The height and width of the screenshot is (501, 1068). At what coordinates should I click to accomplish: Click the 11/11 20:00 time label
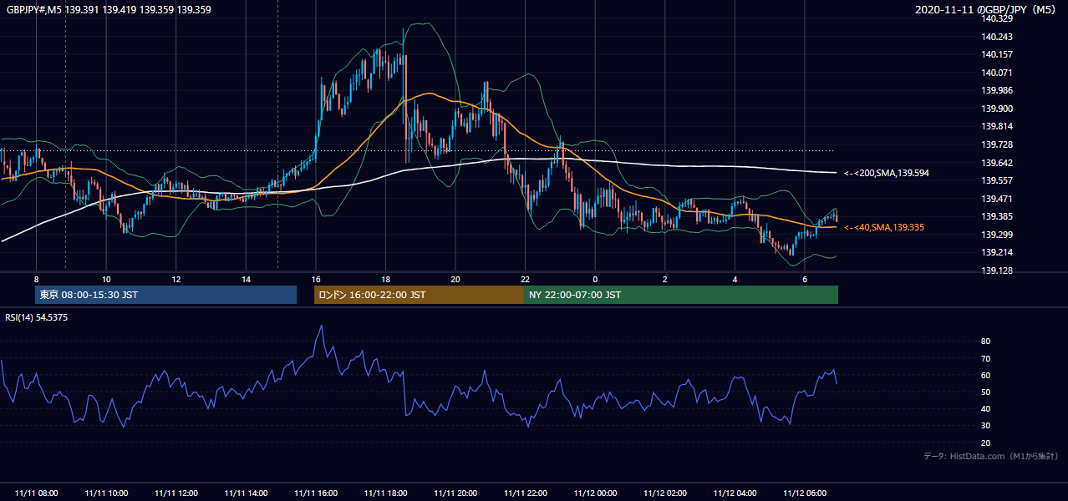pyautogui.click(x=455, y=493)
